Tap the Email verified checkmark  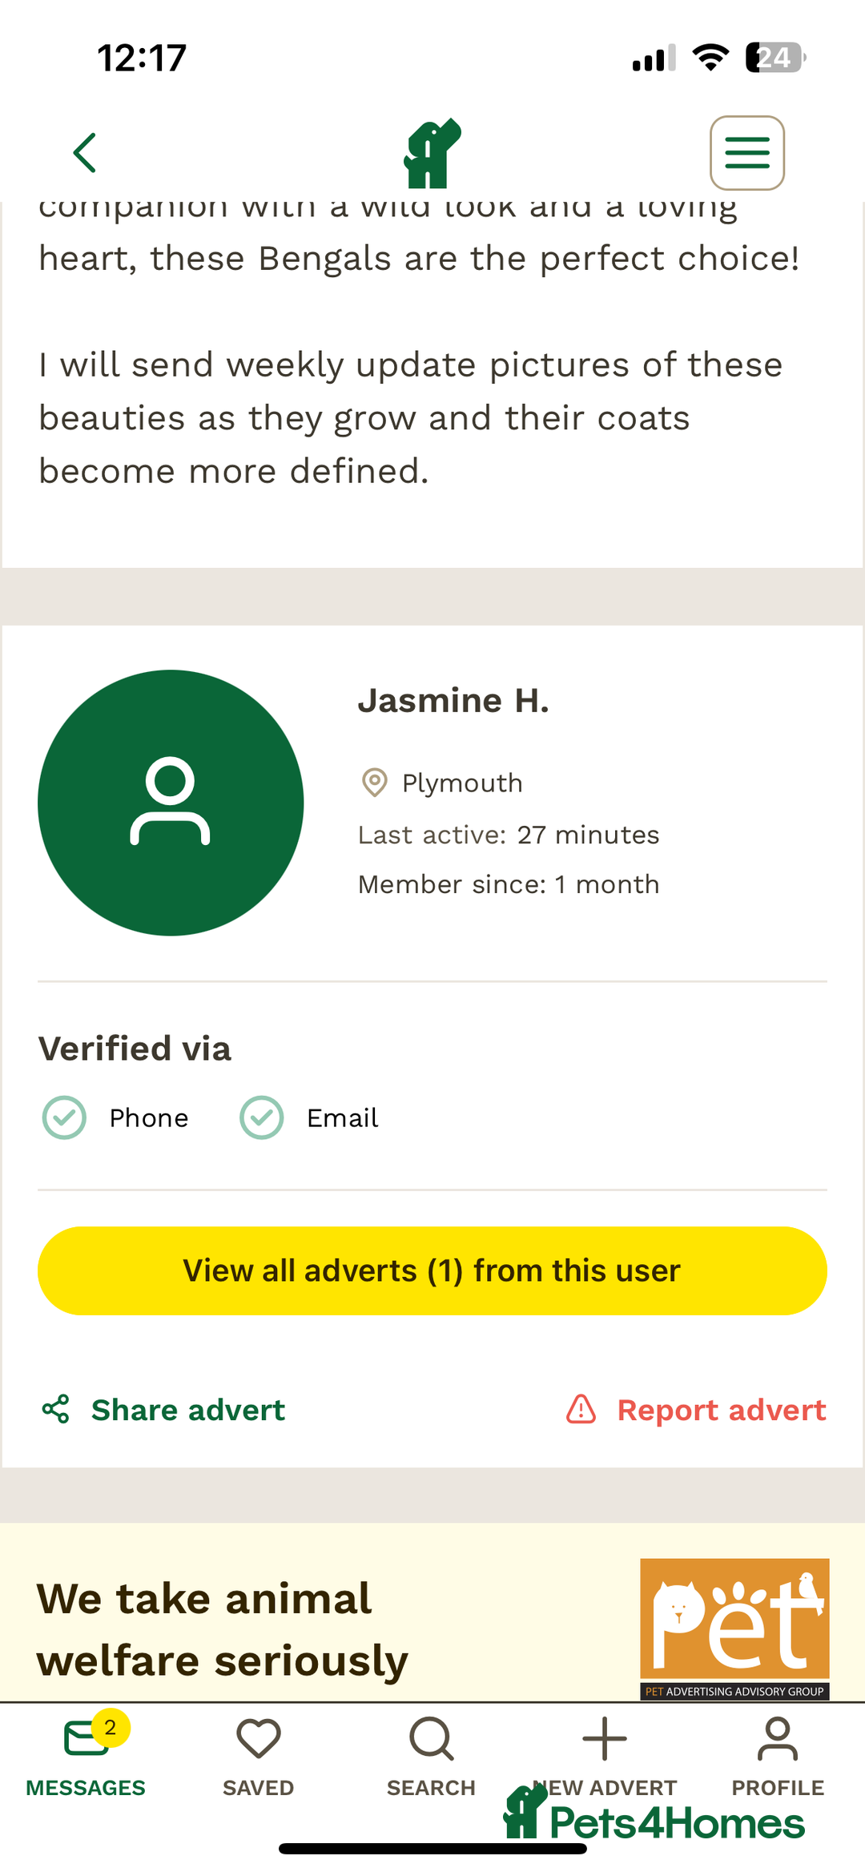coord(262,1117)
